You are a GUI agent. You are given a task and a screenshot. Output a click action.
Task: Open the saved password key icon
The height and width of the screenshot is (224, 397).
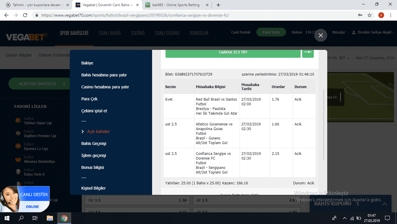click(x=360, y=15)
